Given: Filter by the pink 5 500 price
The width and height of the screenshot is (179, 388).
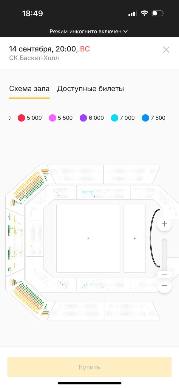Looking at the screenshot, I should tap(61, 118).
